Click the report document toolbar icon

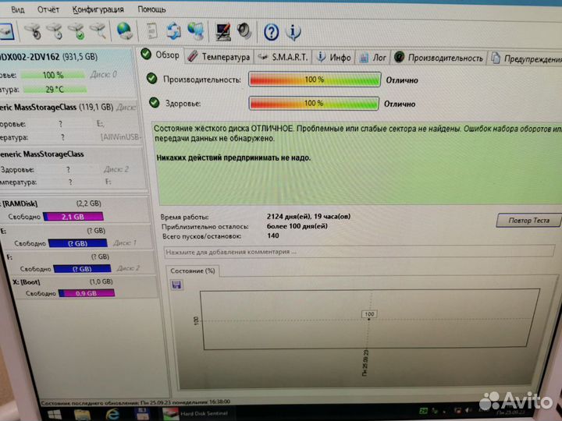[152, 31]
